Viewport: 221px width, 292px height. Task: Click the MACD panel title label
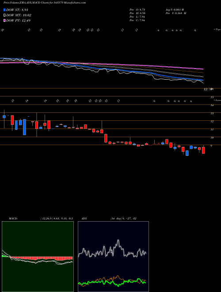[x=13, y=219]
